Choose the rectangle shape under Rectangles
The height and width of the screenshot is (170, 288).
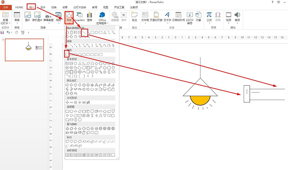tap(67, 54)
